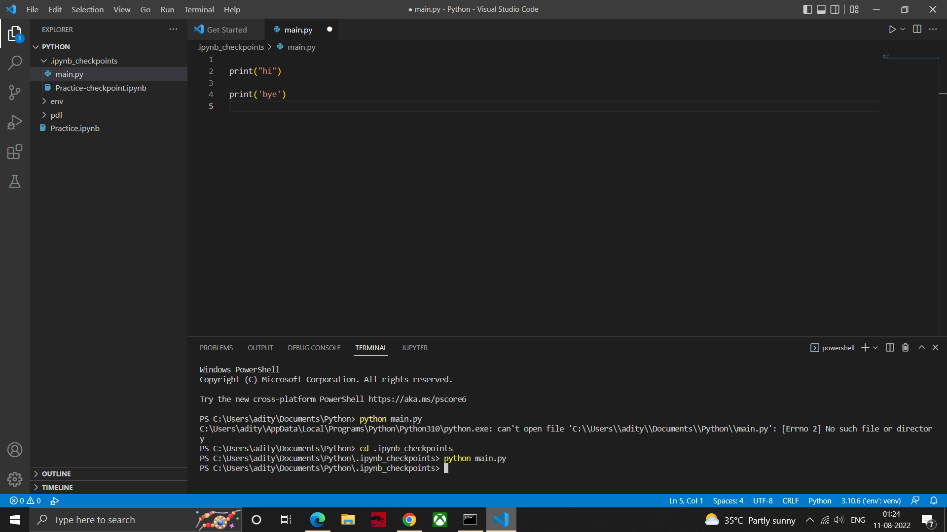Open the Source Control view
The image size is (947, 532).
15,92
